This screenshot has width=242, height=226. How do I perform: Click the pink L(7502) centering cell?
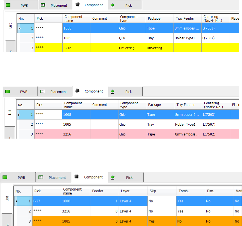pyautogui.click(x=216, y=134)
